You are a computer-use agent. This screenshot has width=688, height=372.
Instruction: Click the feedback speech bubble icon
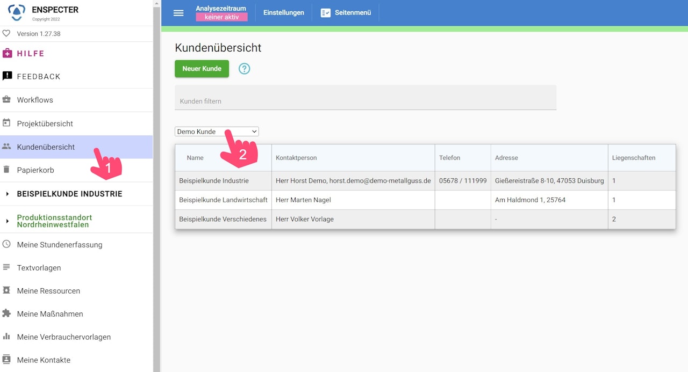[7, 76]
